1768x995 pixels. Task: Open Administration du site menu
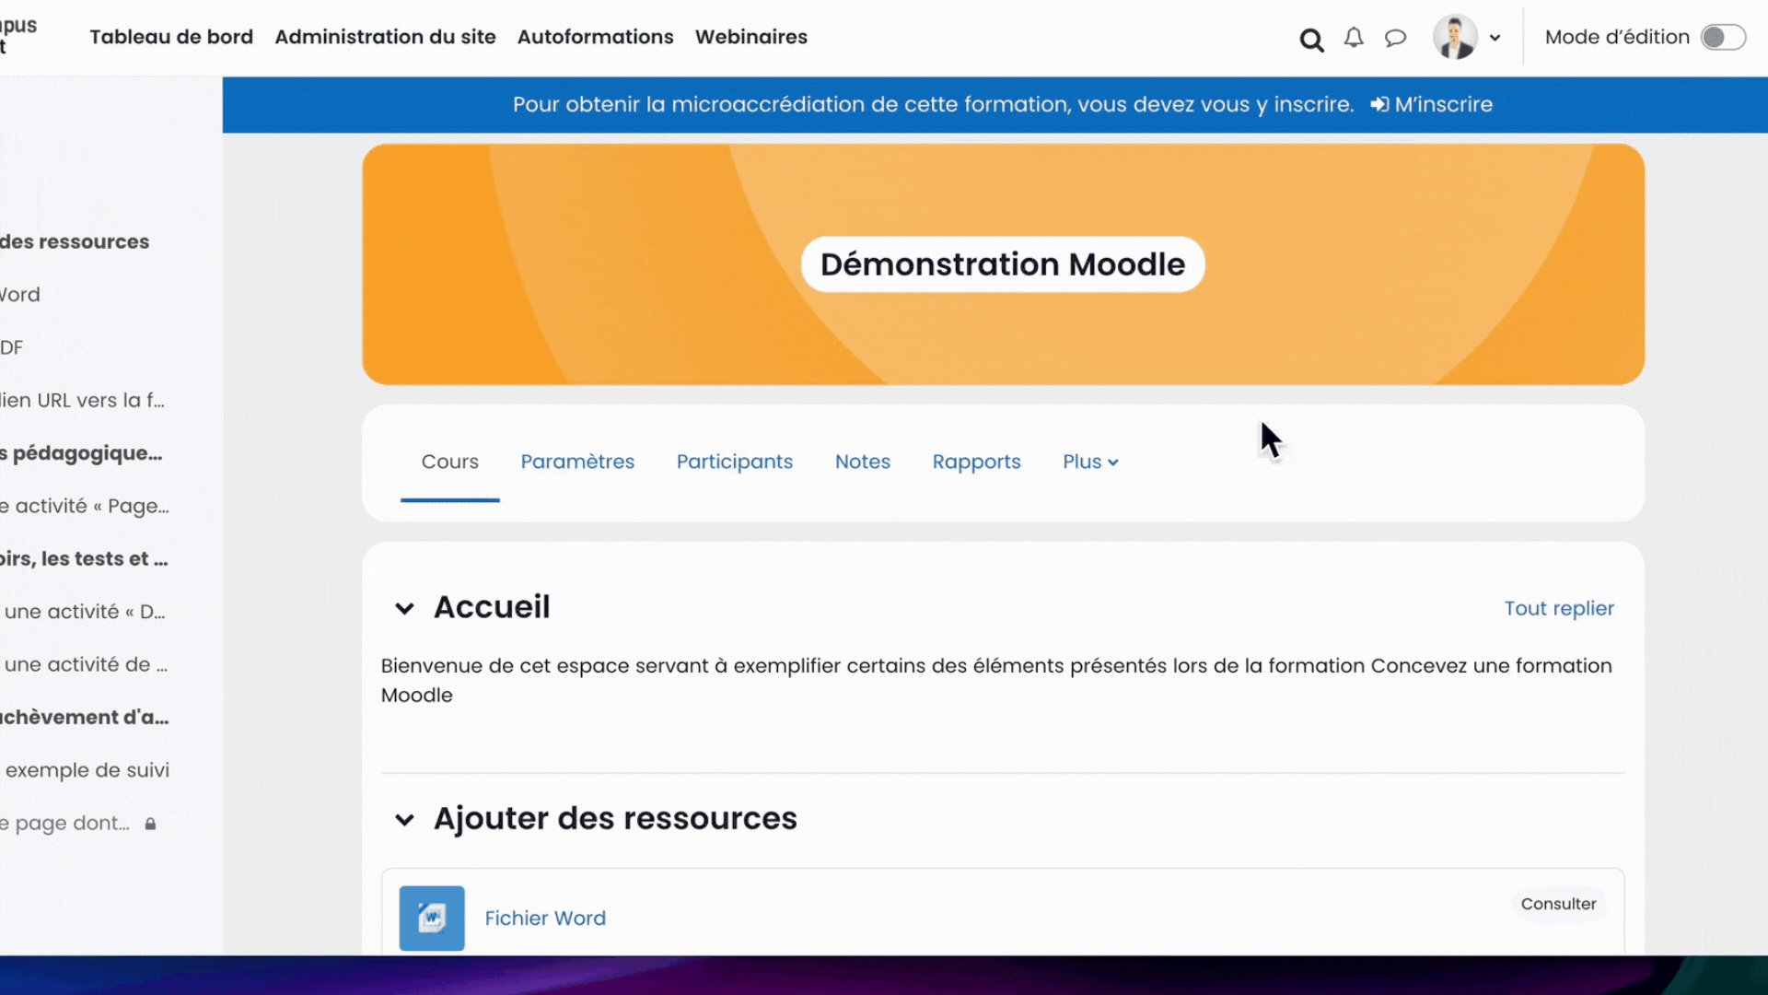[386, 37]
